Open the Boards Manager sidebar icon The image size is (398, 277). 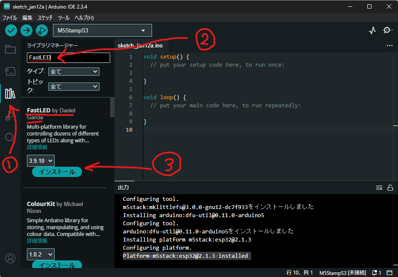10,71
